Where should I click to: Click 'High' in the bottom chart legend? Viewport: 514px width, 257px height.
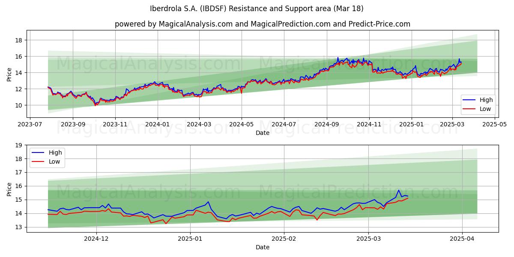pyautogui.click(x=55, y=152)
